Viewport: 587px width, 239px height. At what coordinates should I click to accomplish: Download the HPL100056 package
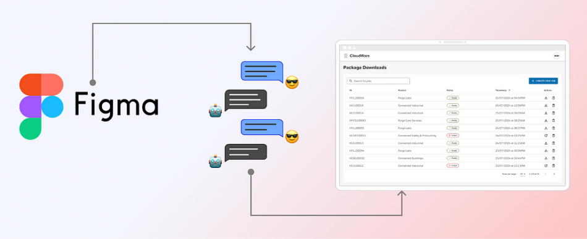coord(546,98)
